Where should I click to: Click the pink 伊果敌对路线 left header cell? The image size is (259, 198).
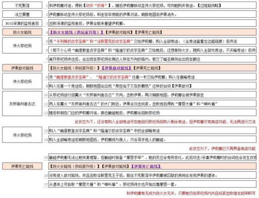tap(22, 68)
